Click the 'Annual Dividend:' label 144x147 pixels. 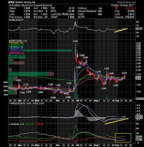point(87,11)
